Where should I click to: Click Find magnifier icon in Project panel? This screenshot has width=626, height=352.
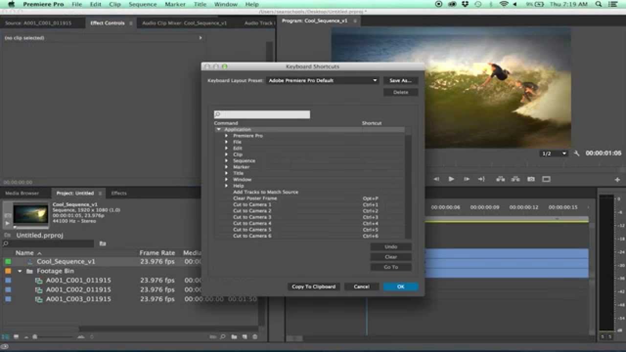point(223,337)
